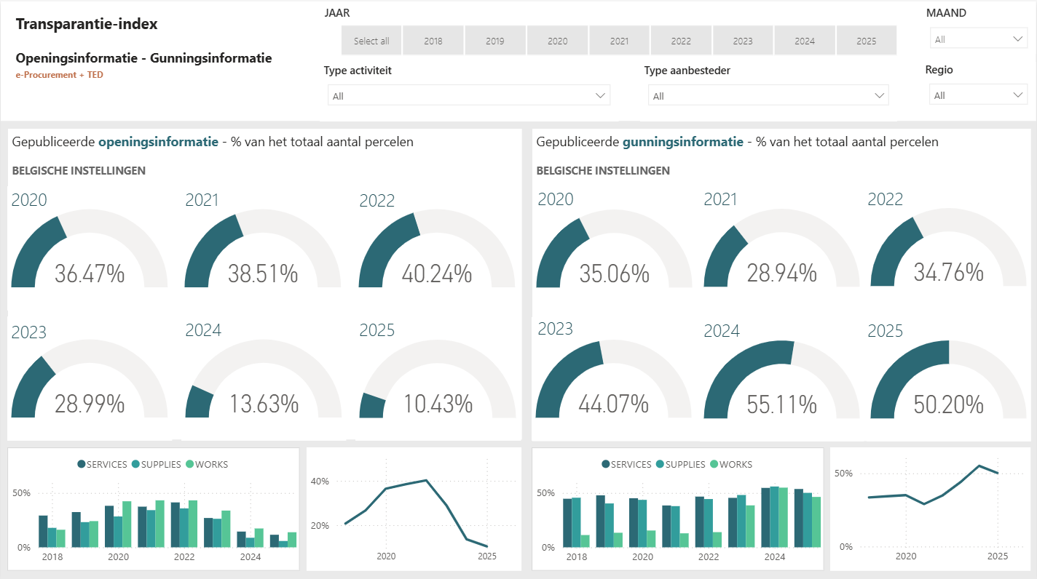Viewport: 1037px width, 579px height.
Task: Click the 2021 gunningsinformatie gauge showing 28.94%
Action: pyautogui.click(x=781, y=248)
